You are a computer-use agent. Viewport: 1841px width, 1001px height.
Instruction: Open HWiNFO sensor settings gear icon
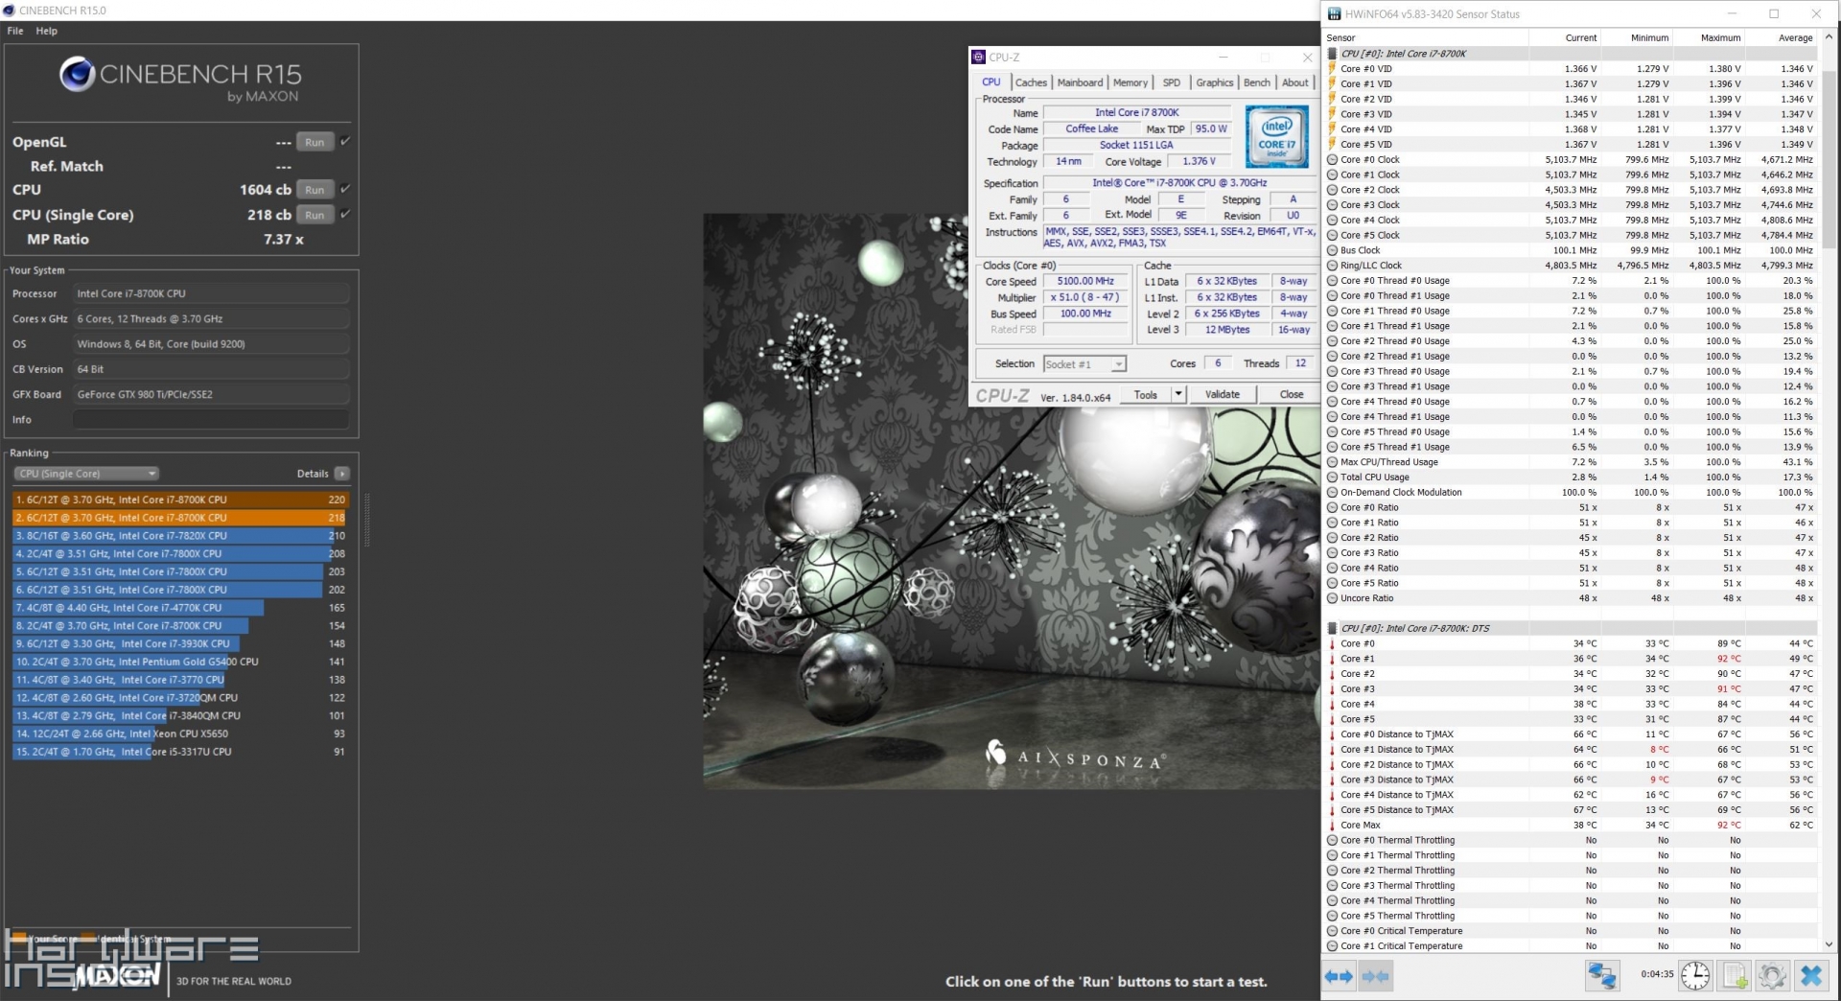(1772, 976)
